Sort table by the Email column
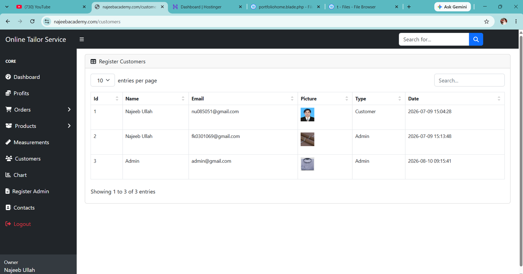The image size is (523, 274). tap(243, 99)
